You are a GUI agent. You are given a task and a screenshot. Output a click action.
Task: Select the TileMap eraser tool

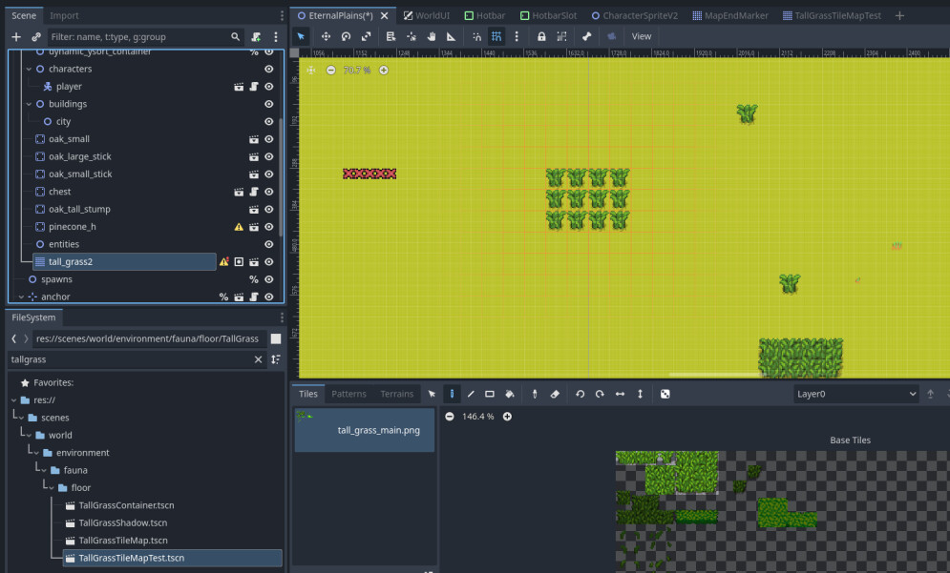click(x=555, y=394)
